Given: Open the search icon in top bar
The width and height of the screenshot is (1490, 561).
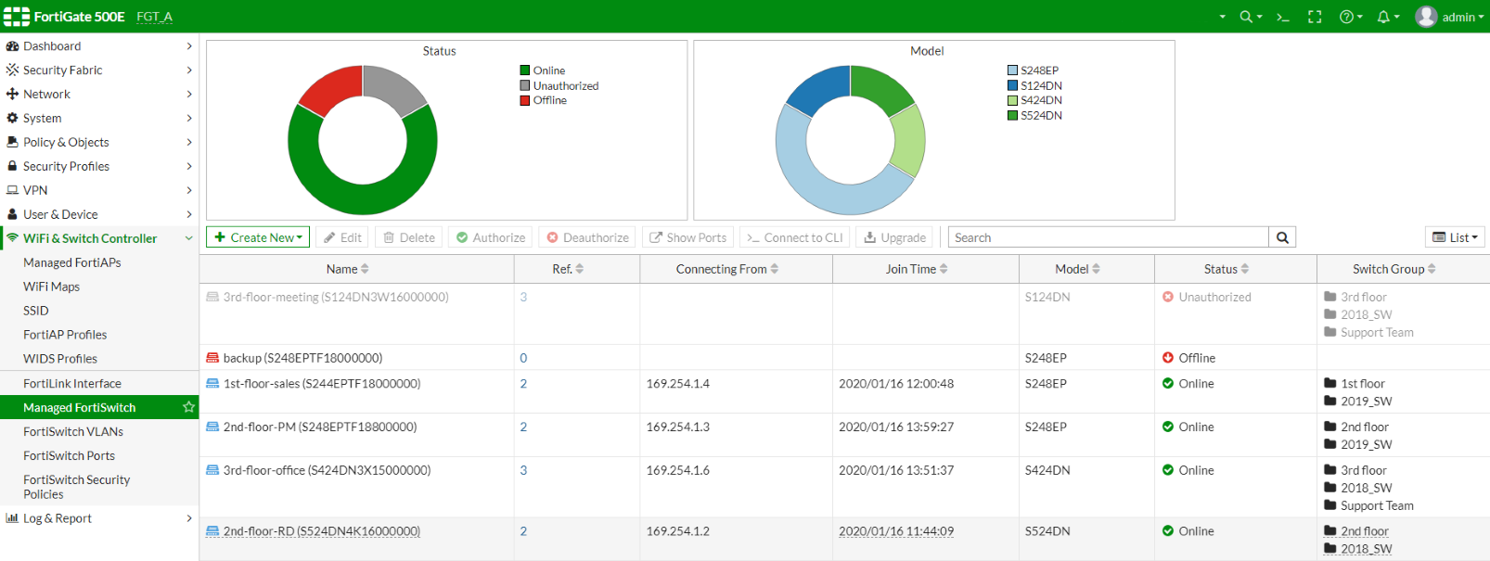Looking at the screenshot, I should pos(1251,17).
